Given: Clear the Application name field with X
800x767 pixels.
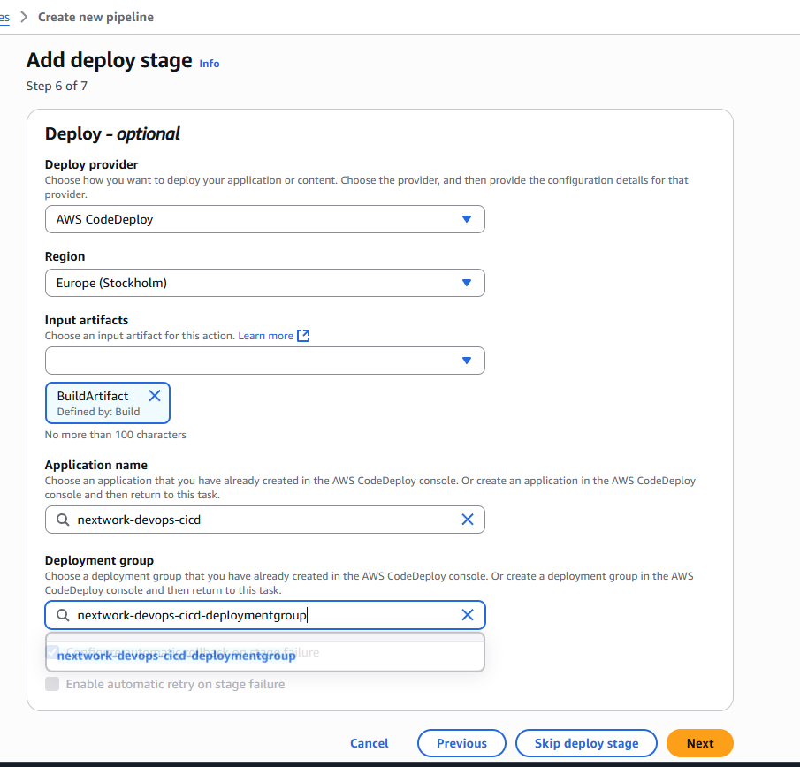Looking at the screenshot, I should click(468, 520).
